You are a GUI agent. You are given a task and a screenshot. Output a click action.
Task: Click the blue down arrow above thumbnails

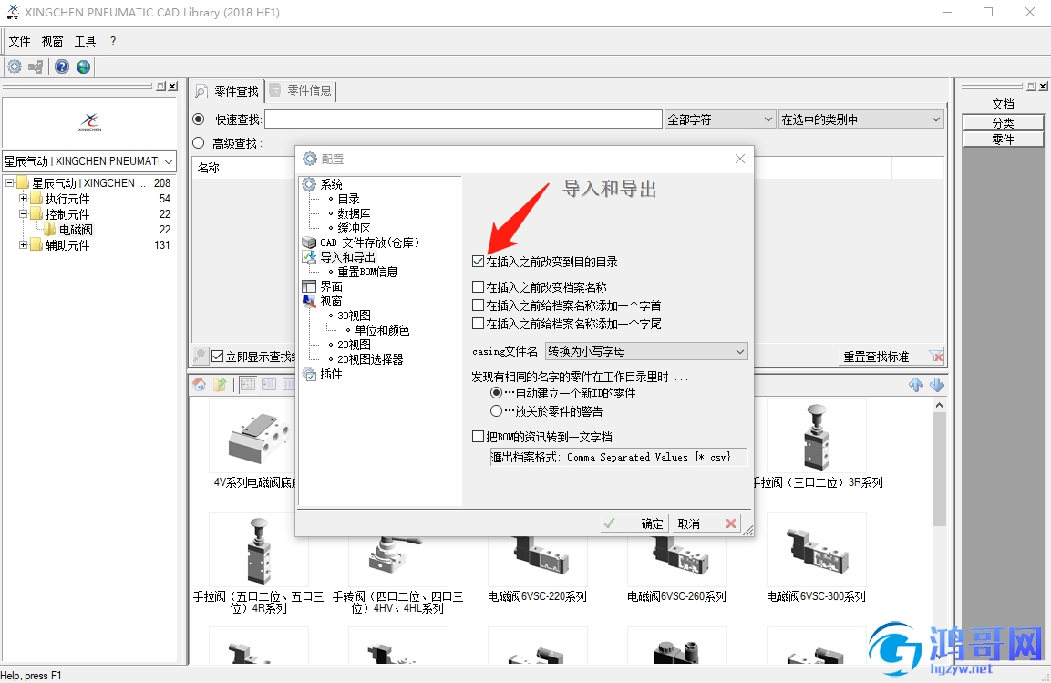tap(936, 384)
